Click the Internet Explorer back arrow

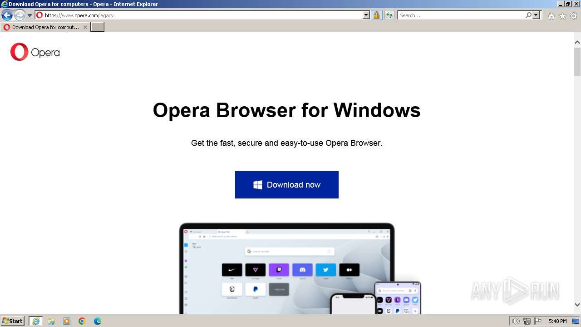[x=7, y=15]
